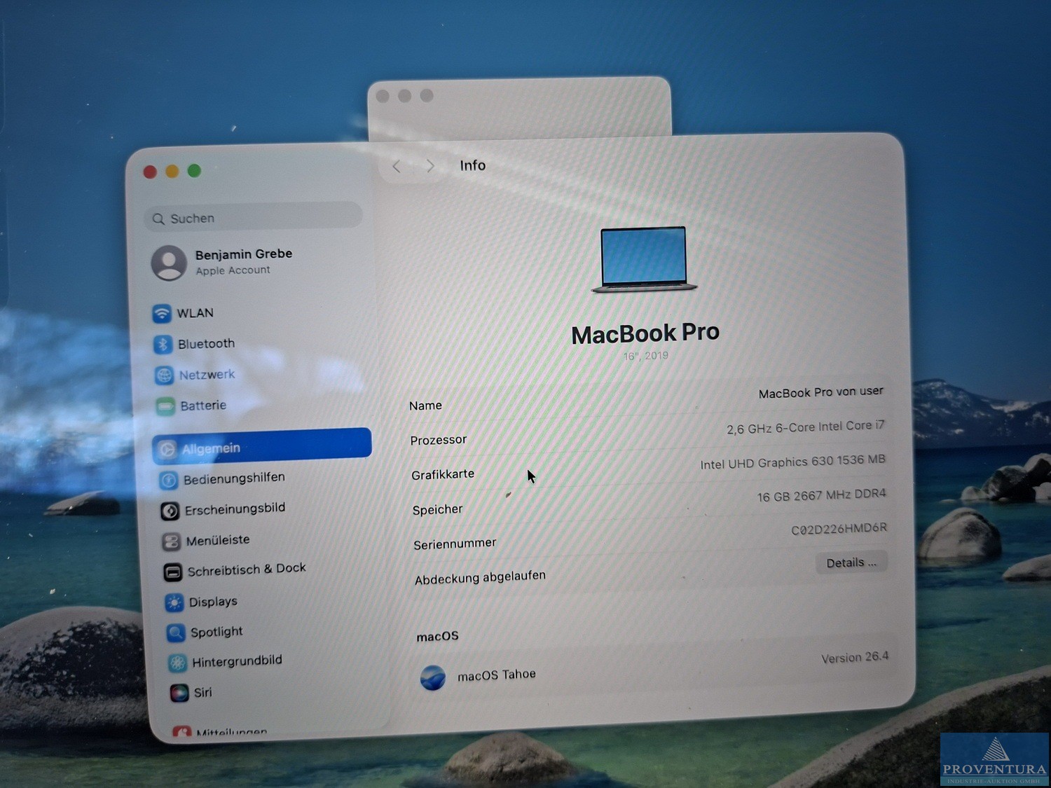
Task: Open Erscheinungsbild appearance settings
Action: pos(234,509)
